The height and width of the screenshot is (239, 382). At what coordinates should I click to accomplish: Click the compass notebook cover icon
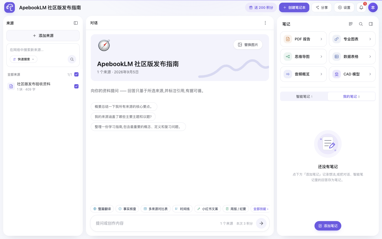click(104, 45)
